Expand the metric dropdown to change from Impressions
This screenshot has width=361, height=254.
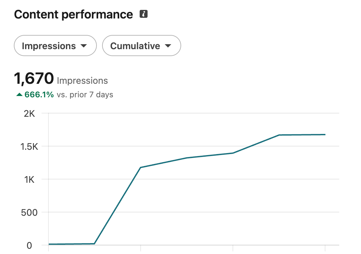point(55,46)
